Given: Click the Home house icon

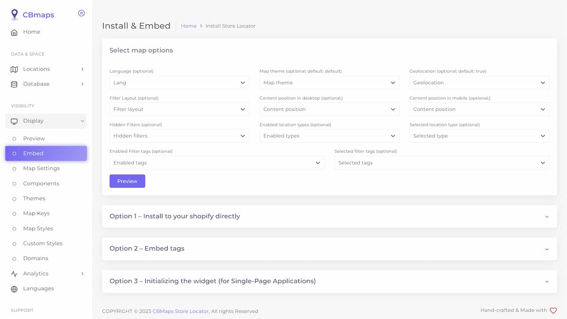Looking at the screenshot, I should 14,32.
